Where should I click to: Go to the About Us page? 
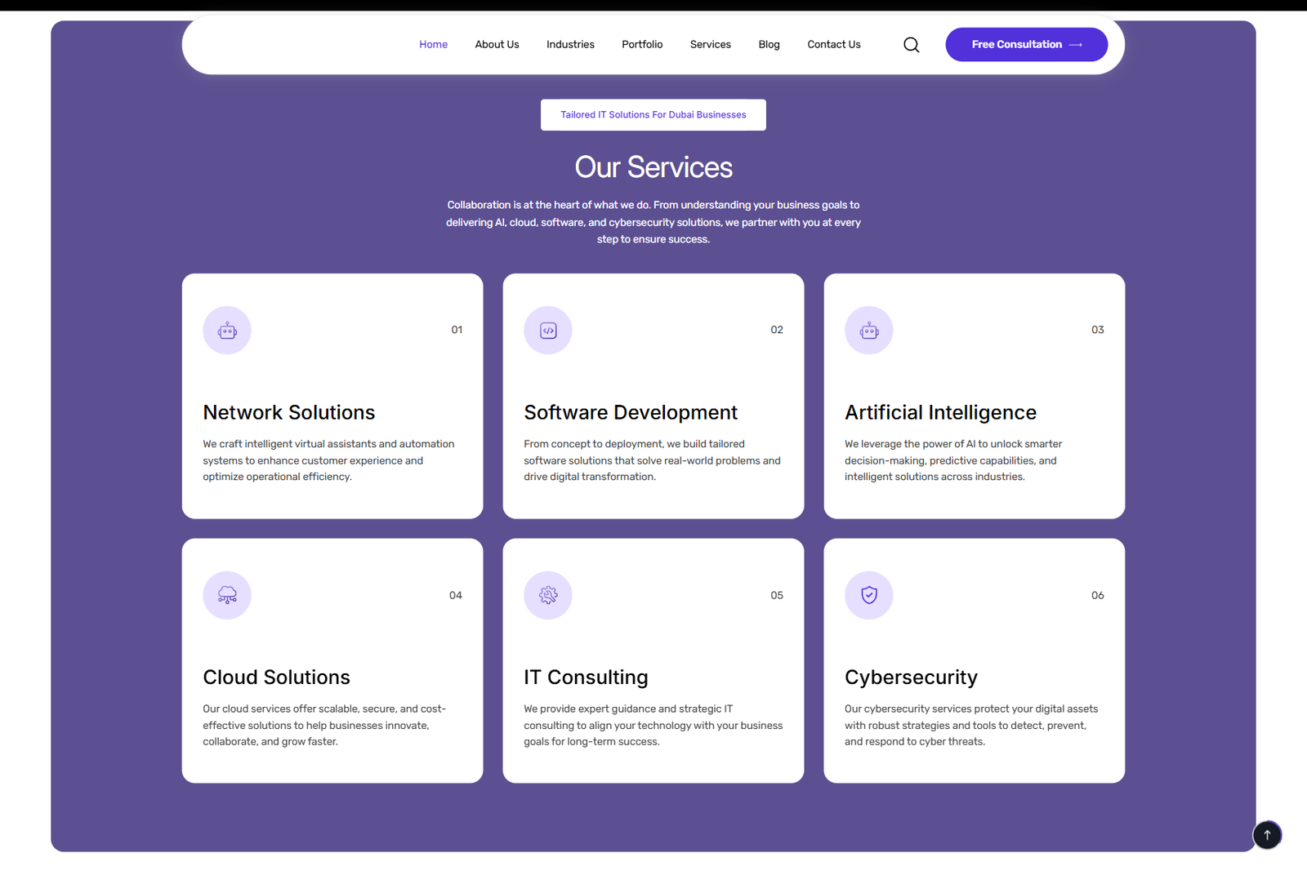click(497, 45)
